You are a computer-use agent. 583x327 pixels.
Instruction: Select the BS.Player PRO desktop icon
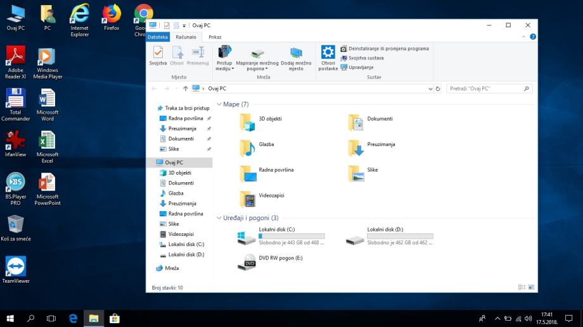tap(15, 189)
